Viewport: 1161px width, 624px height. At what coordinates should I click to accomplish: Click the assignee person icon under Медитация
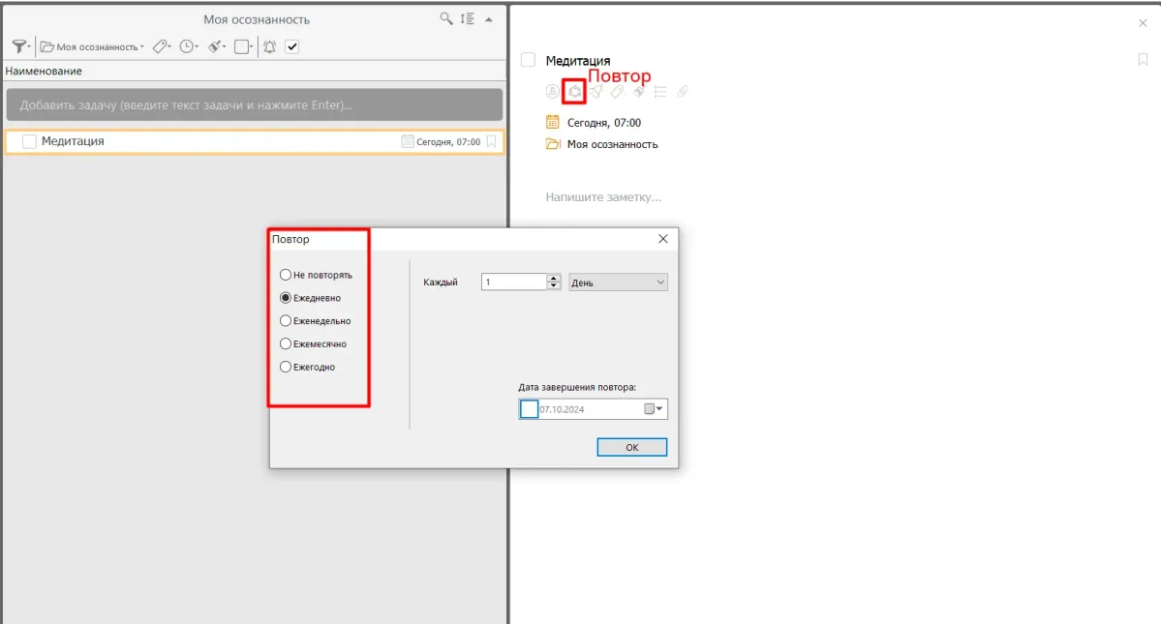coord(553,92)
